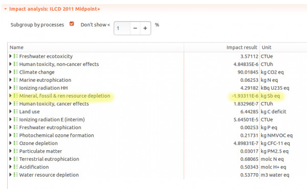This screenshot has width=307, height=189.
Task: Decrease the cutoff with the minus button
Action: tap(135, 28)
